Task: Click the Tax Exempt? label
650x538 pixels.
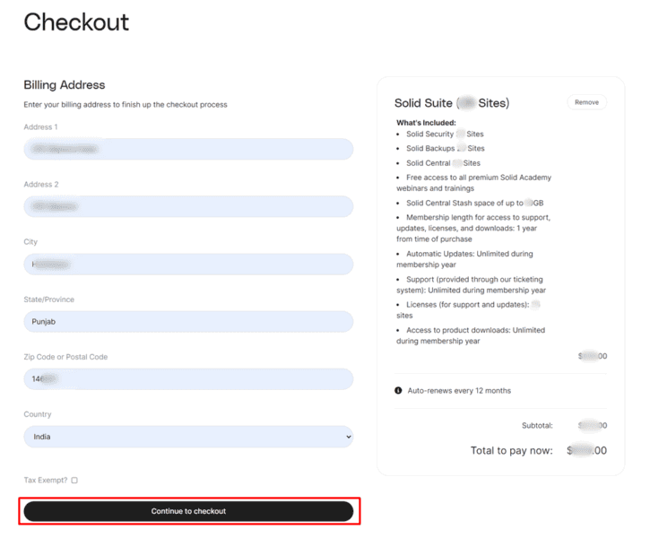Action: pyautogui.click(x=45, y=480)
